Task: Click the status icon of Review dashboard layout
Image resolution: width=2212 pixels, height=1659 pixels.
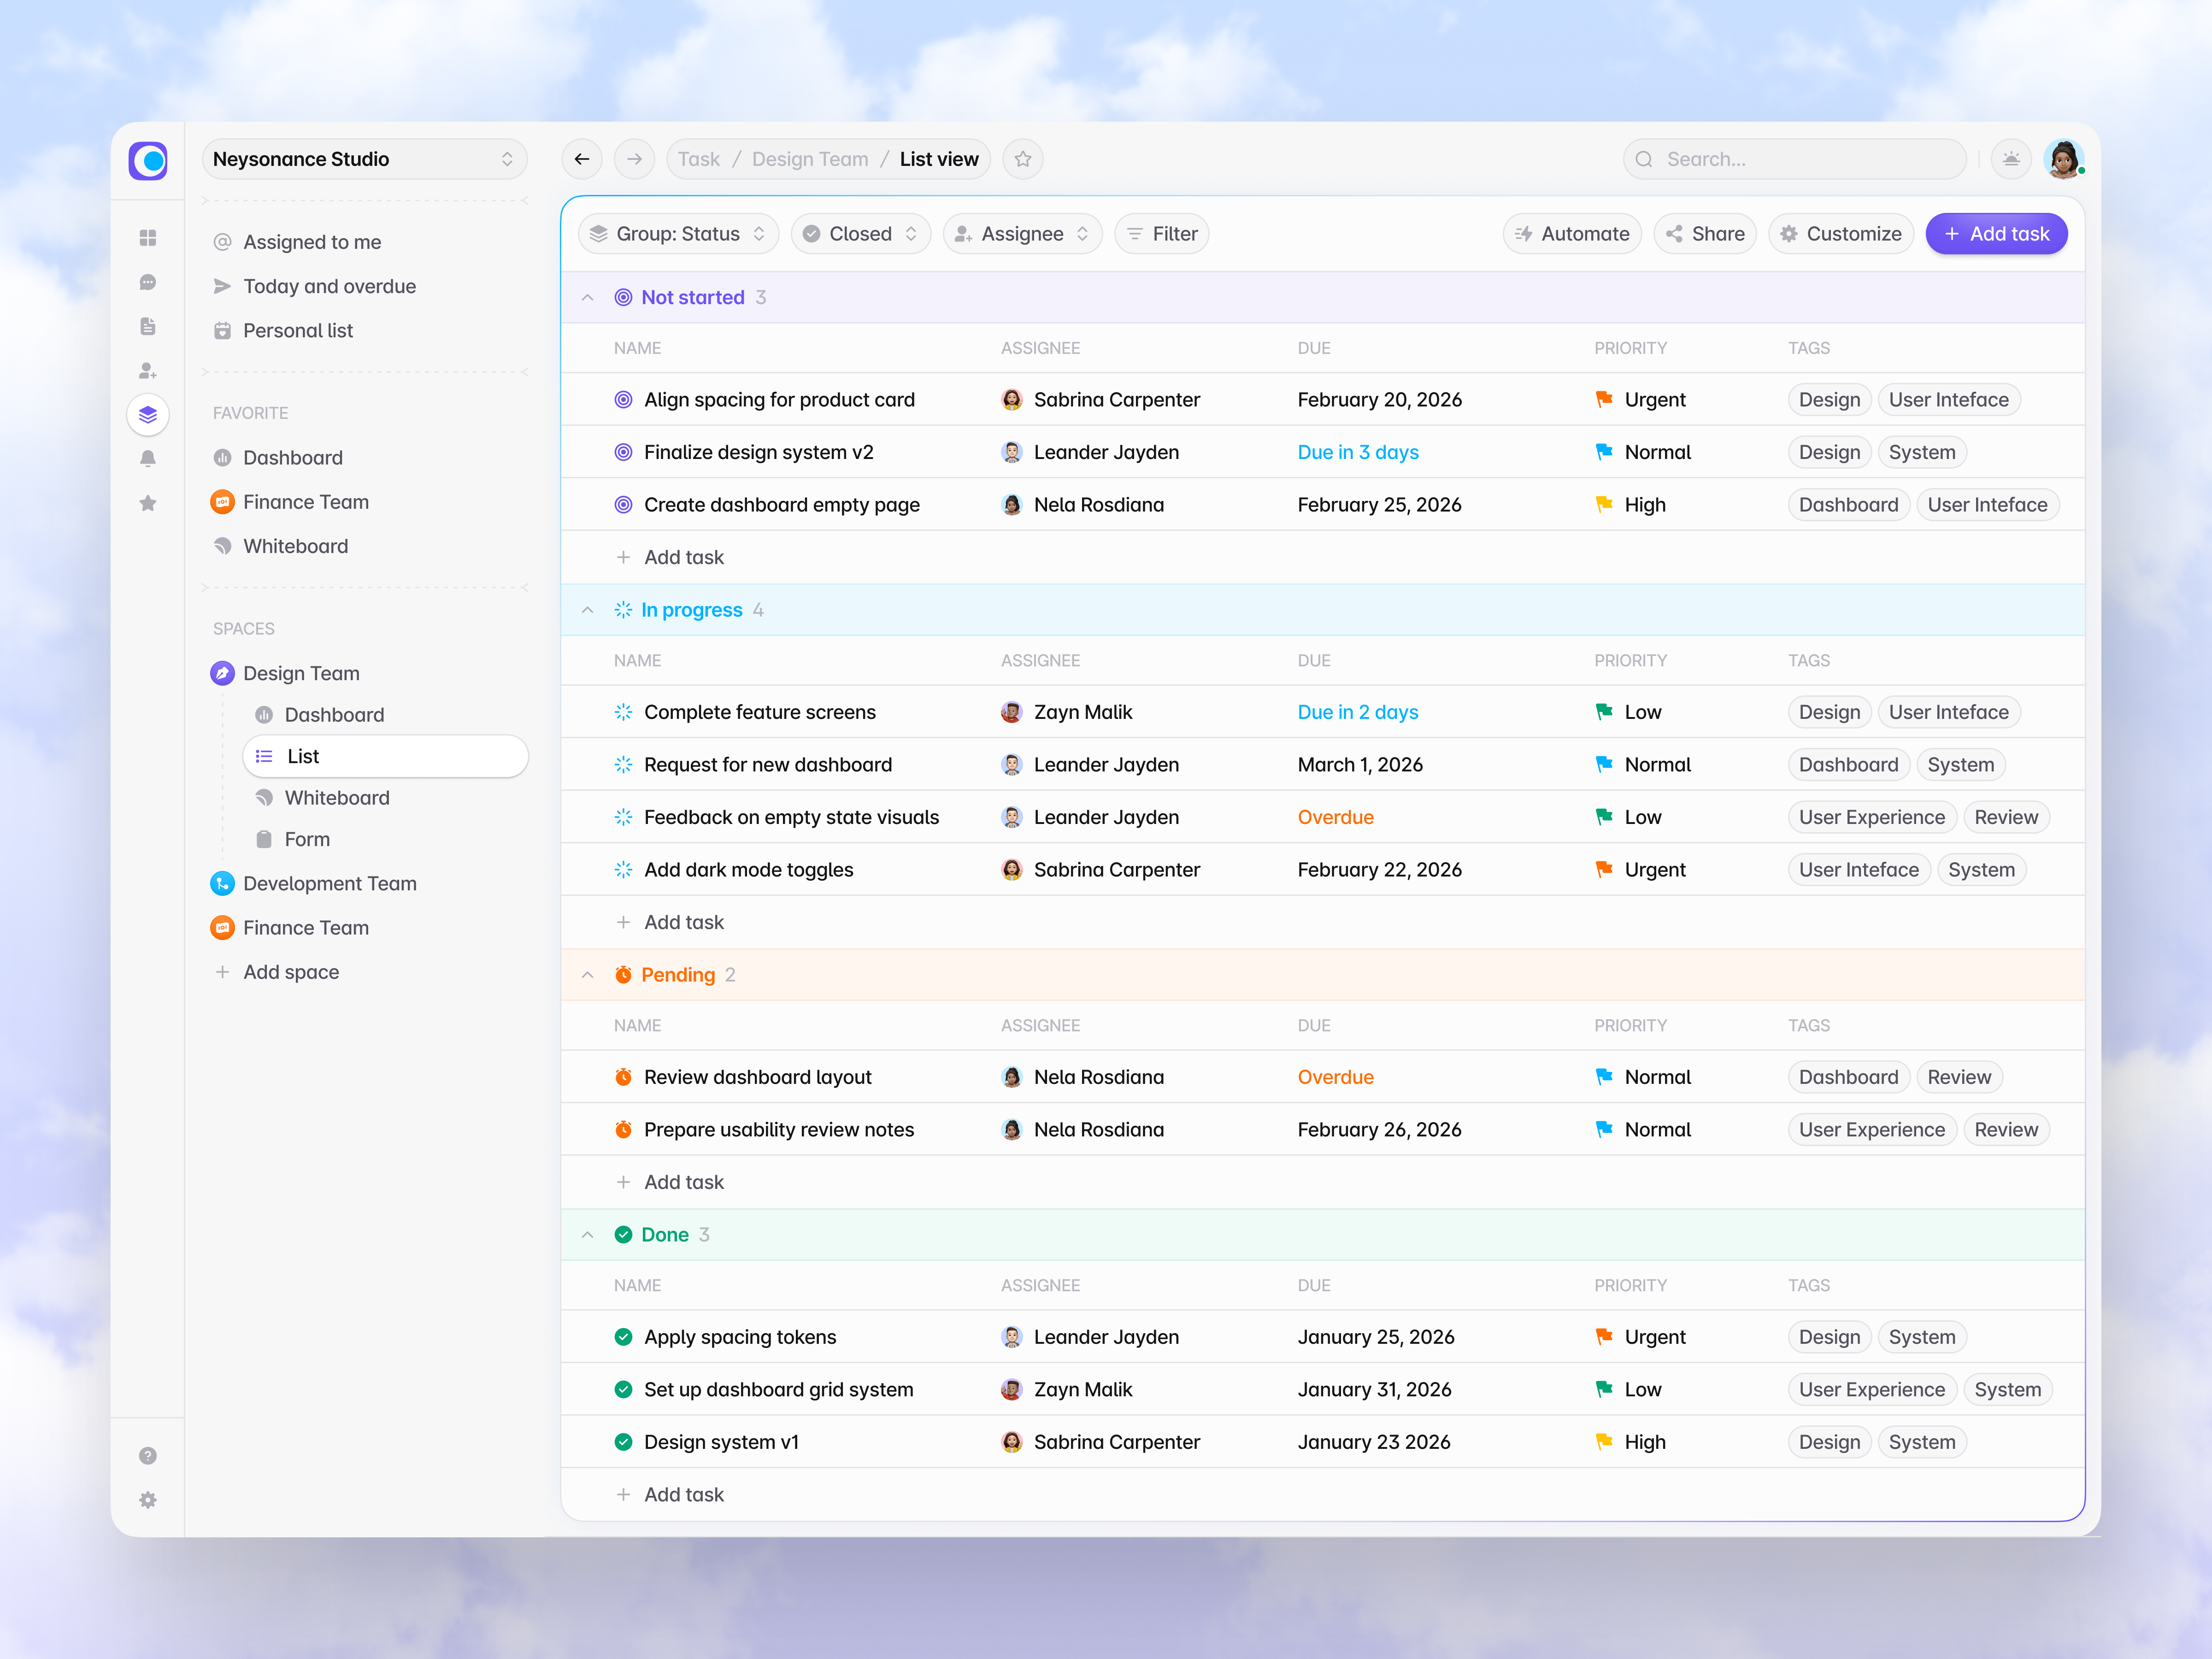Action: [x=623, y=1077]
